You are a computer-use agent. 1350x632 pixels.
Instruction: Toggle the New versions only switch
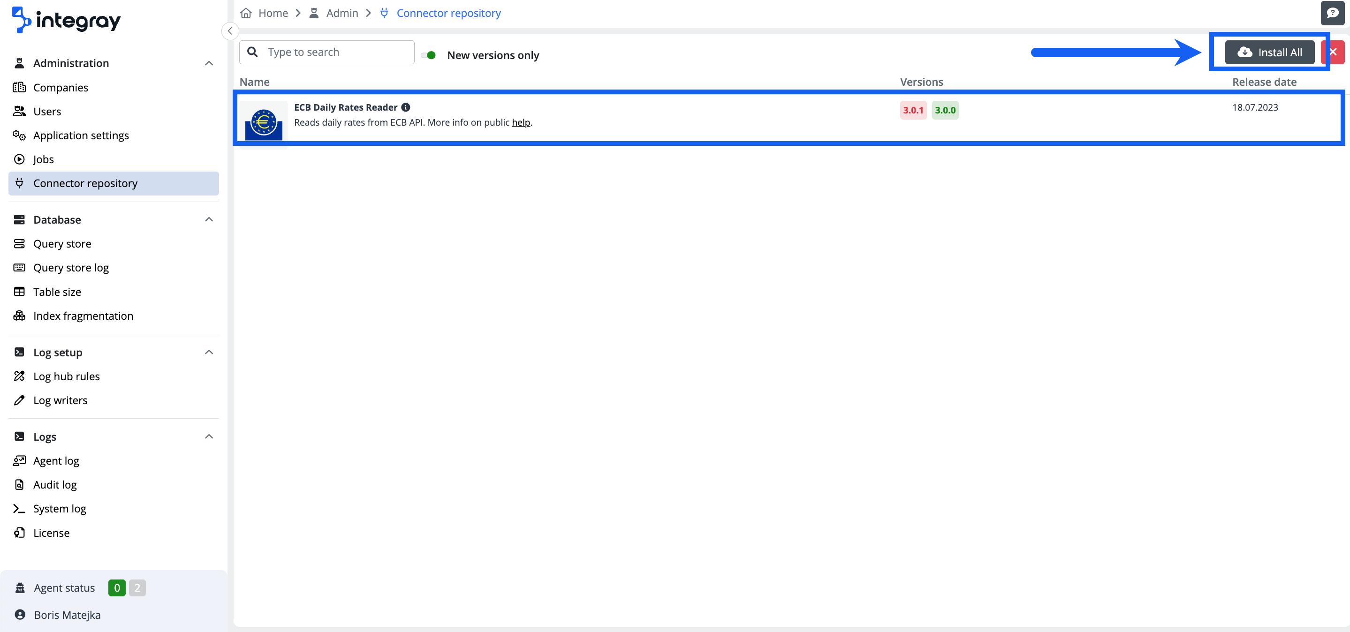pyautogui.click(x=429, y=55)
